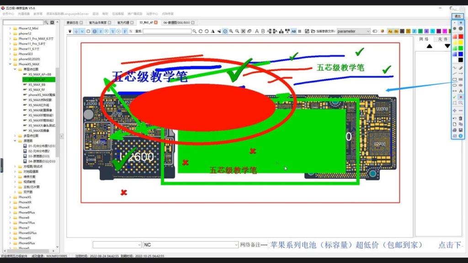The height and width of the screenshot is (263, 468).
Task: Pick the solid green pen color
Action: [x=461, y=48]
